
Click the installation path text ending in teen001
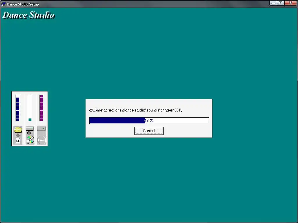pos(135,110)
